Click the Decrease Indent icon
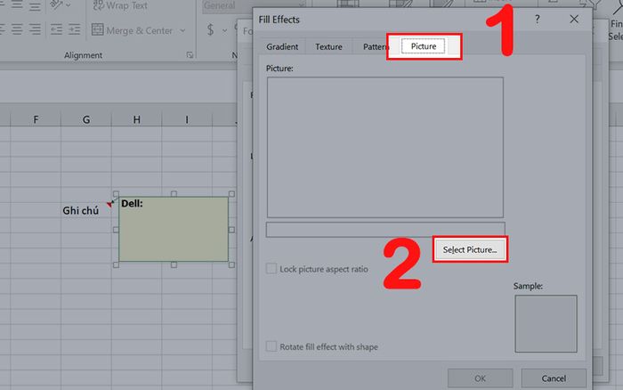 56,29
